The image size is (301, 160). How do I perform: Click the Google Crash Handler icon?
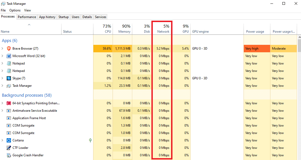[9, 155]
